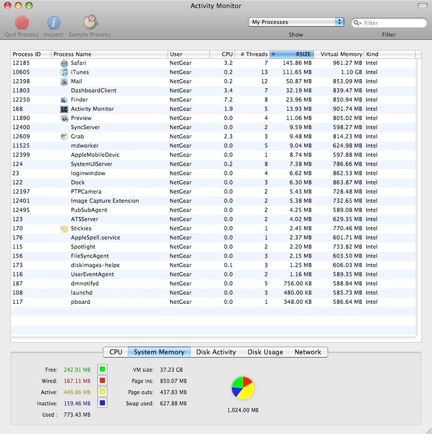This screenshot has width=432, height=434.
Task: Select the Finder face icon
Action: tap(64, 100)
